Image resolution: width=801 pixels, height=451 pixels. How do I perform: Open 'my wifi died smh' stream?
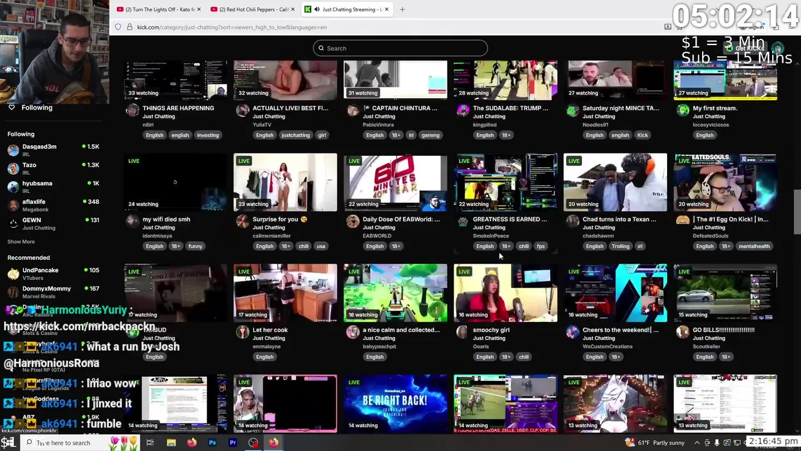(x=166, y=219)
